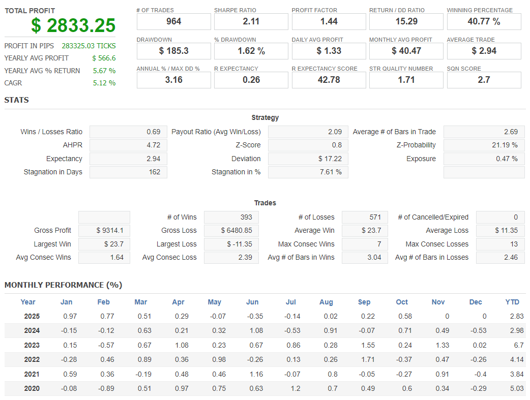Select the Winning Percentage value field

click(484, 21)
